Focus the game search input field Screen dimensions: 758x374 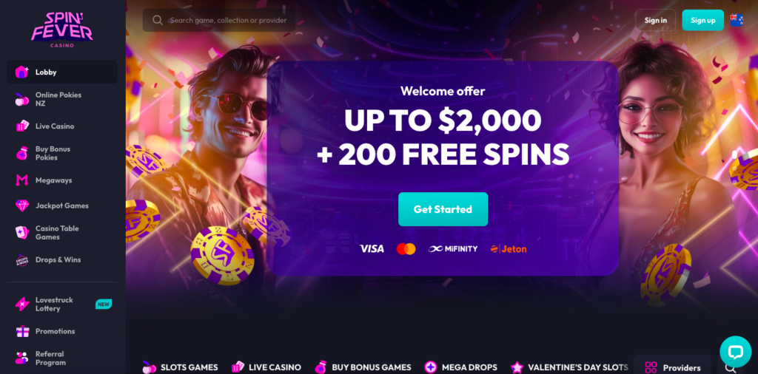tap(219, 20)
